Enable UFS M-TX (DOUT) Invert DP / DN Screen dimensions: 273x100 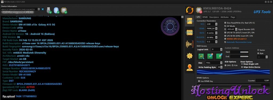tap(225, 32)
